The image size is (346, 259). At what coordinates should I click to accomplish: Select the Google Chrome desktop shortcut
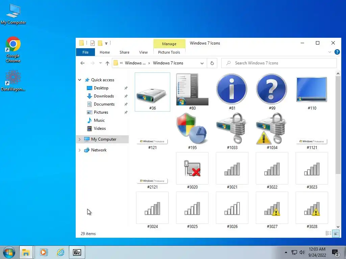pos(13,50)
